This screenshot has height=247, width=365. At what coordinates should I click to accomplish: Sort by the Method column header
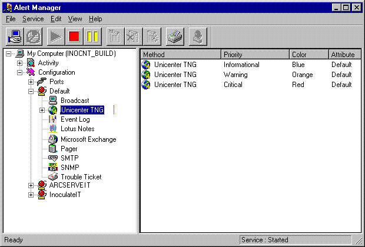point(181,55)
